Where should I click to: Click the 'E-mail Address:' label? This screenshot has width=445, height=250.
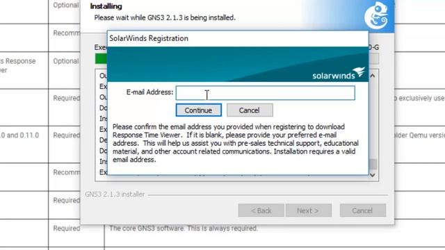[x=149, y=92]
